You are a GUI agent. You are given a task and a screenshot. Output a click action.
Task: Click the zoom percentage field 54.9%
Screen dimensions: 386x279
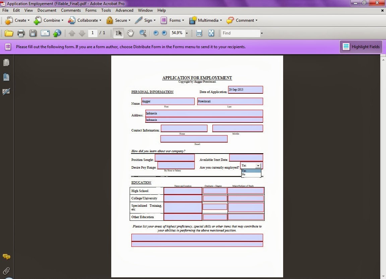pyautogui.click(x=177, y=33)
